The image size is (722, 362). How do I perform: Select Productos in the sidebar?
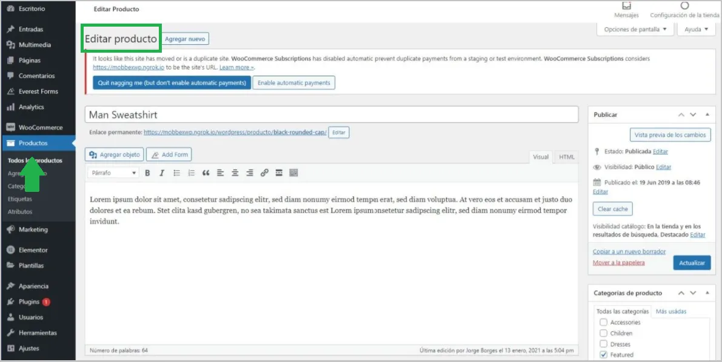point(38,143)
